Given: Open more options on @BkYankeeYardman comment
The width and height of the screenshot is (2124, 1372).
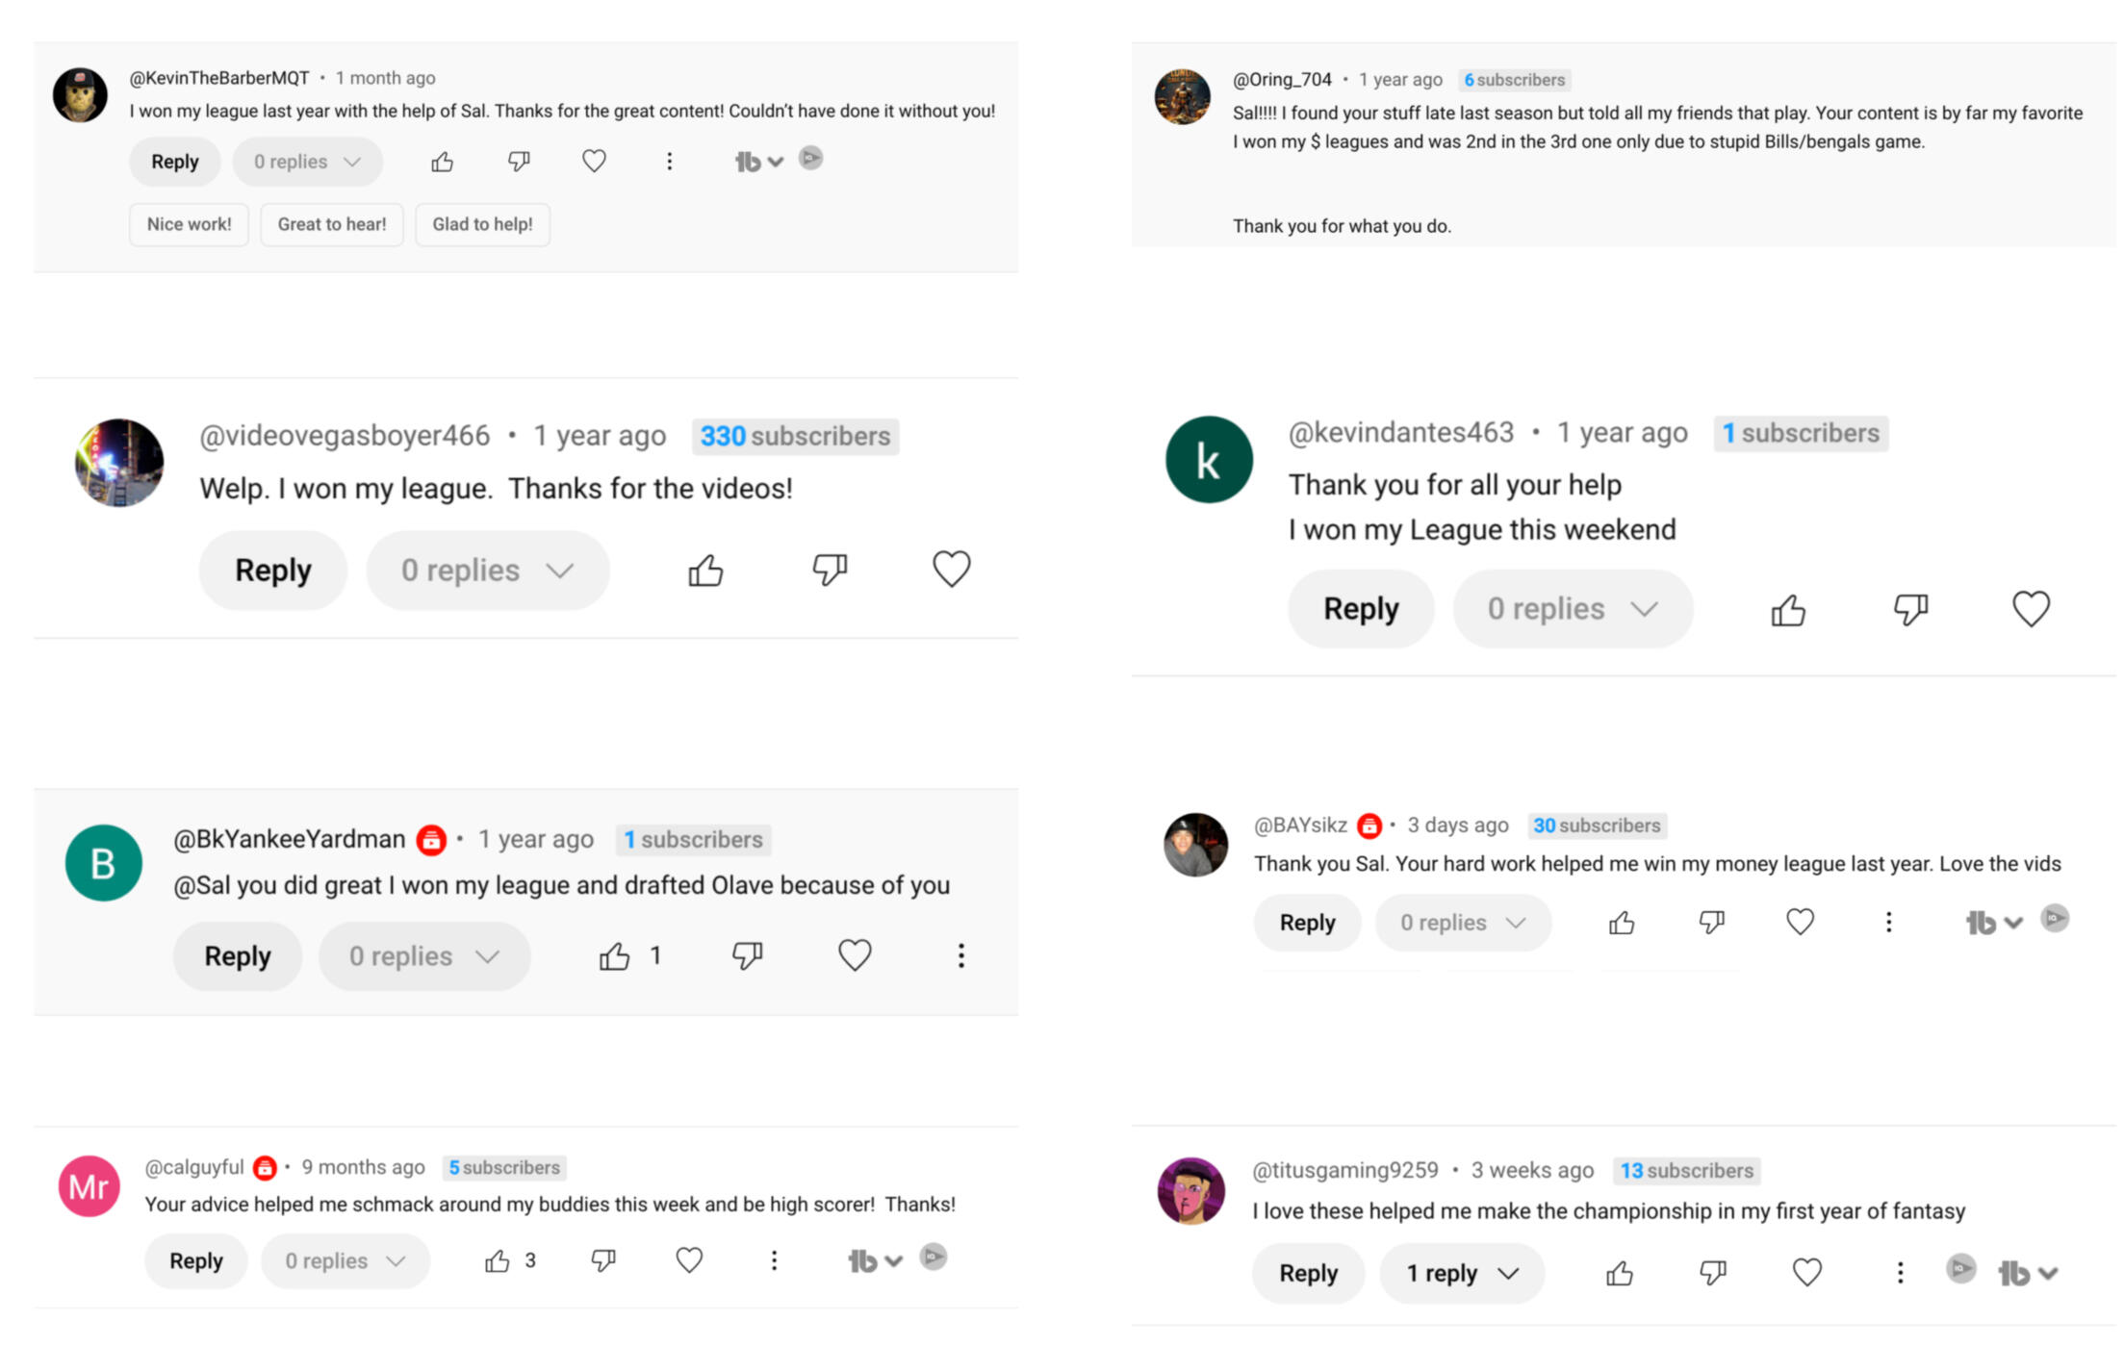Looking at the screenshot, I should [x=960, y=955].
